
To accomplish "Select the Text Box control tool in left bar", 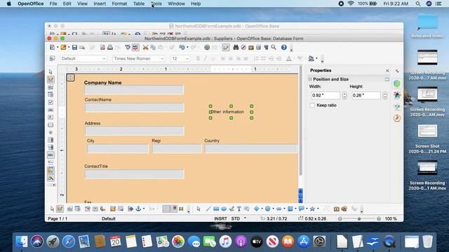I will [51, 110].
